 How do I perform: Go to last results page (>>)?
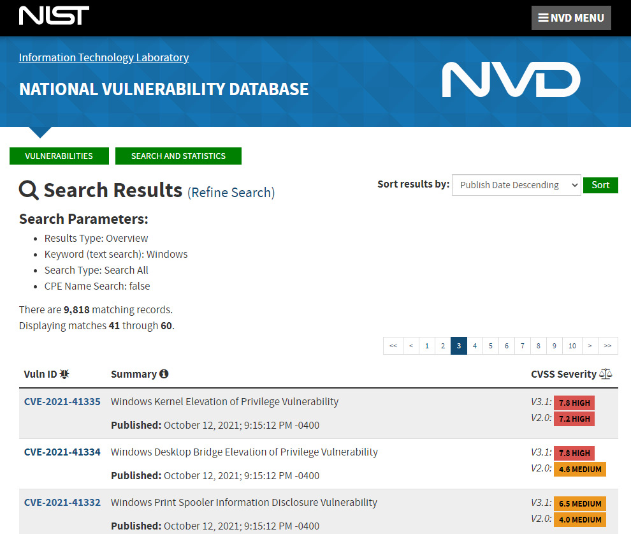[x=608, y=346]
